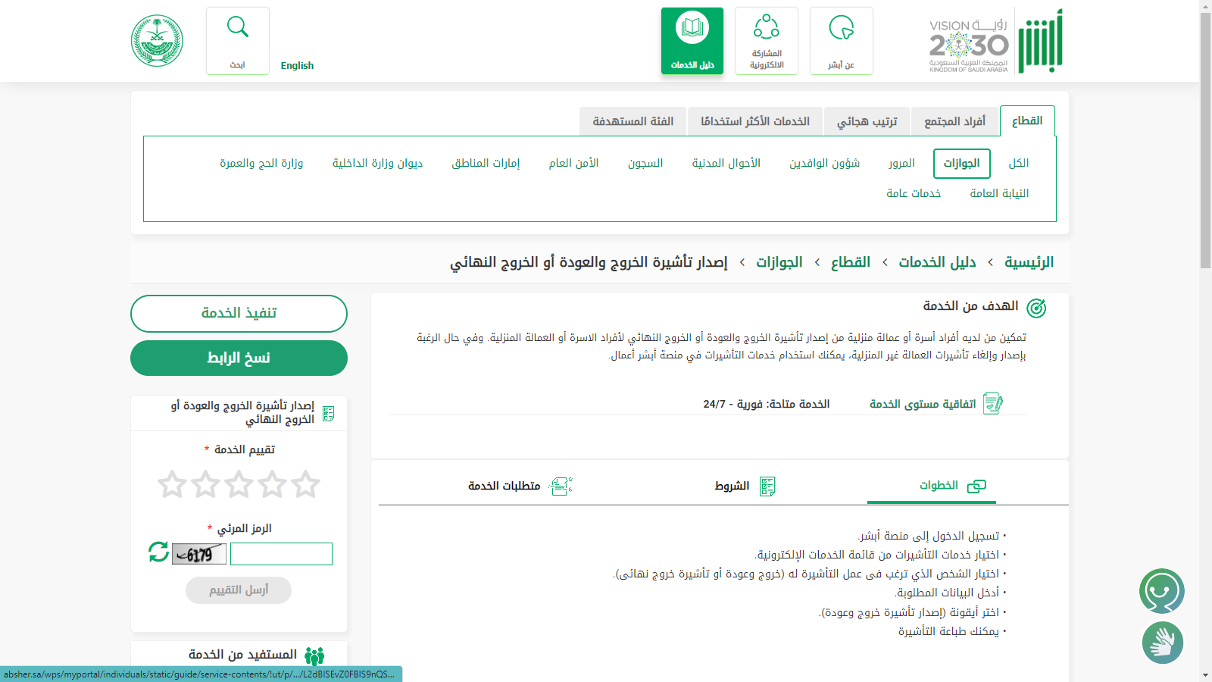Refresh the captcha code image
This screenshot has width=1212, height=682.
pos(158,552)
